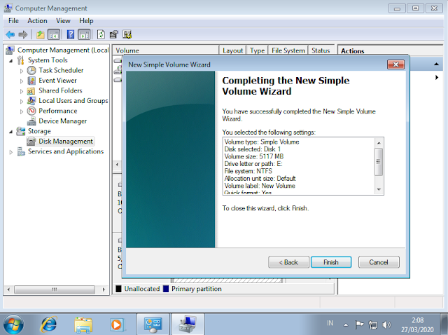448x335 pixels.
Task: Launch Internet Explorer from taskbar
Action: [49, 324]
